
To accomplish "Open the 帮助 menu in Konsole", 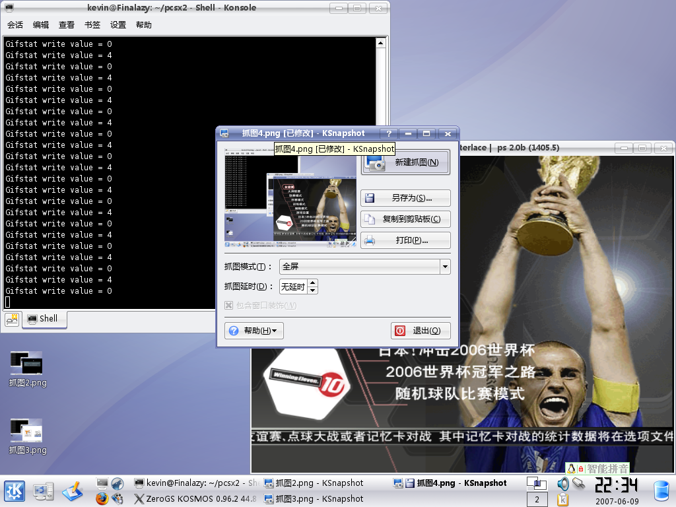I will tap(143, 25).
